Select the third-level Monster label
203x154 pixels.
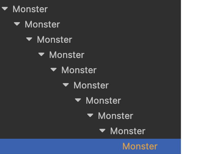click(55, 40)
